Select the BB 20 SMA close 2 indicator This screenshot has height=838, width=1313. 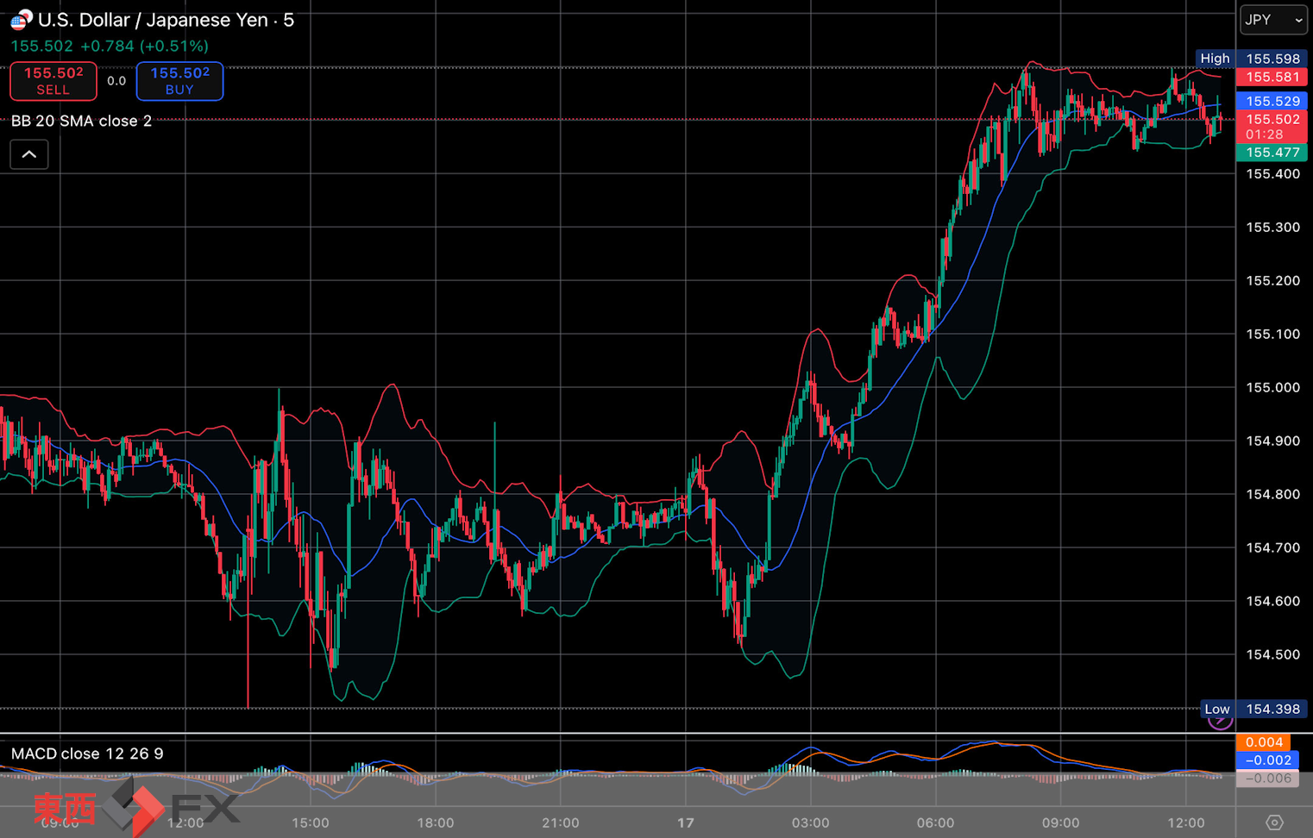82,121
